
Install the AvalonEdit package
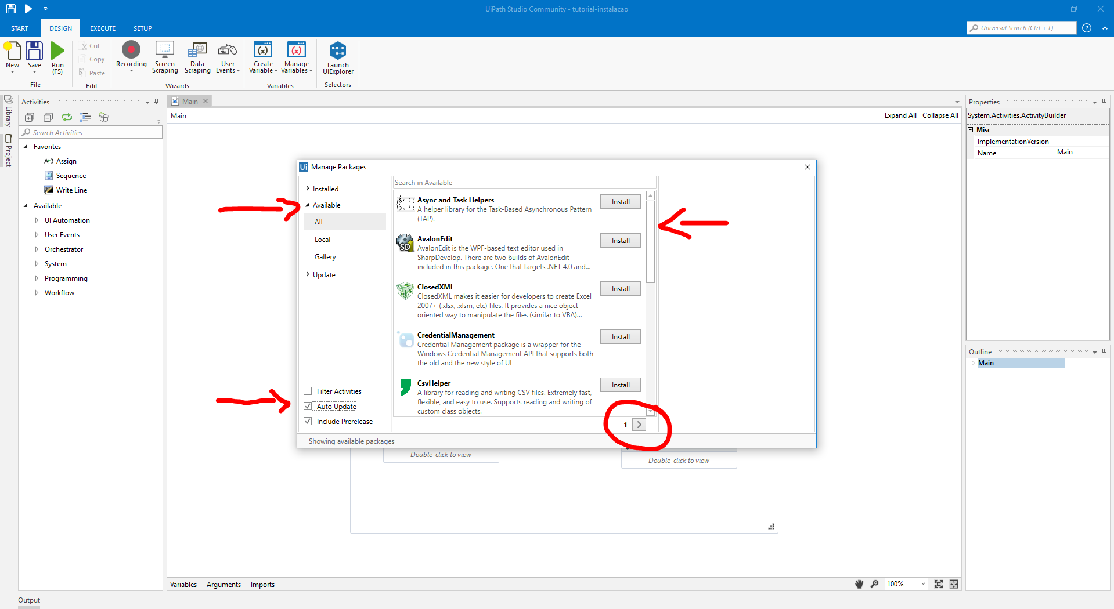621,241
